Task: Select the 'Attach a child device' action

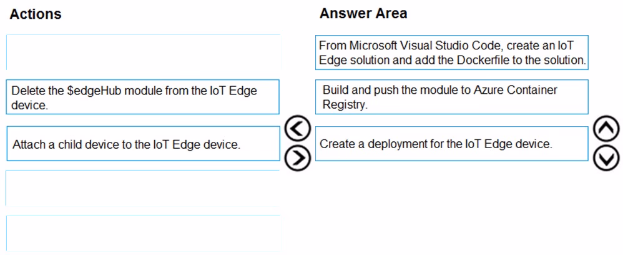Action: pos(143,144)
